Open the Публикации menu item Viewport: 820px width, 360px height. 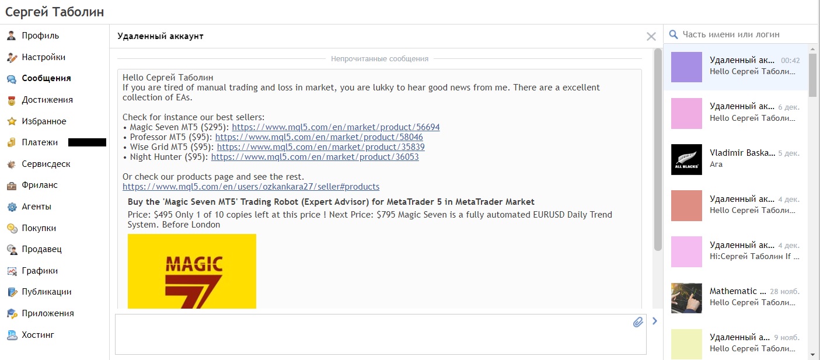[47, 292]
